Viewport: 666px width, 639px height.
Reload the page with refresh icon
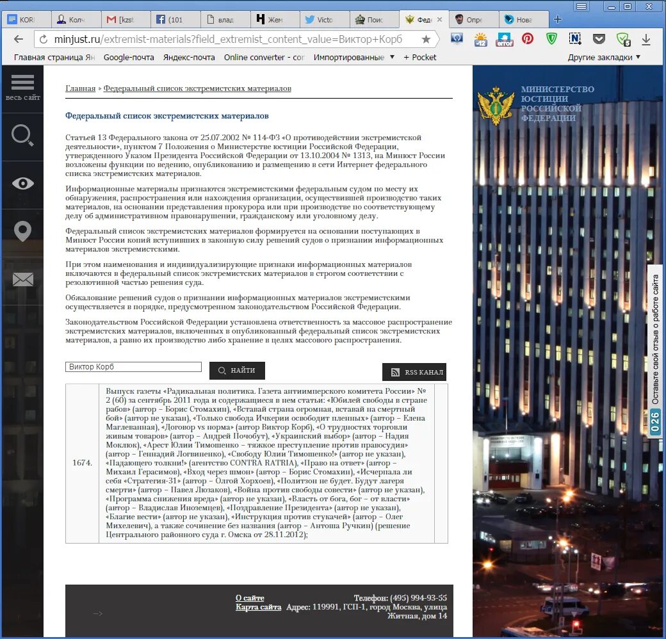click(44, 40)
